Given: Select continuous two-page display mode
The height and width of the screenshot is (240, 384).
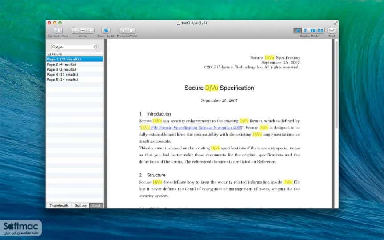Looking at the screenshot, I should tap(320, 31).
